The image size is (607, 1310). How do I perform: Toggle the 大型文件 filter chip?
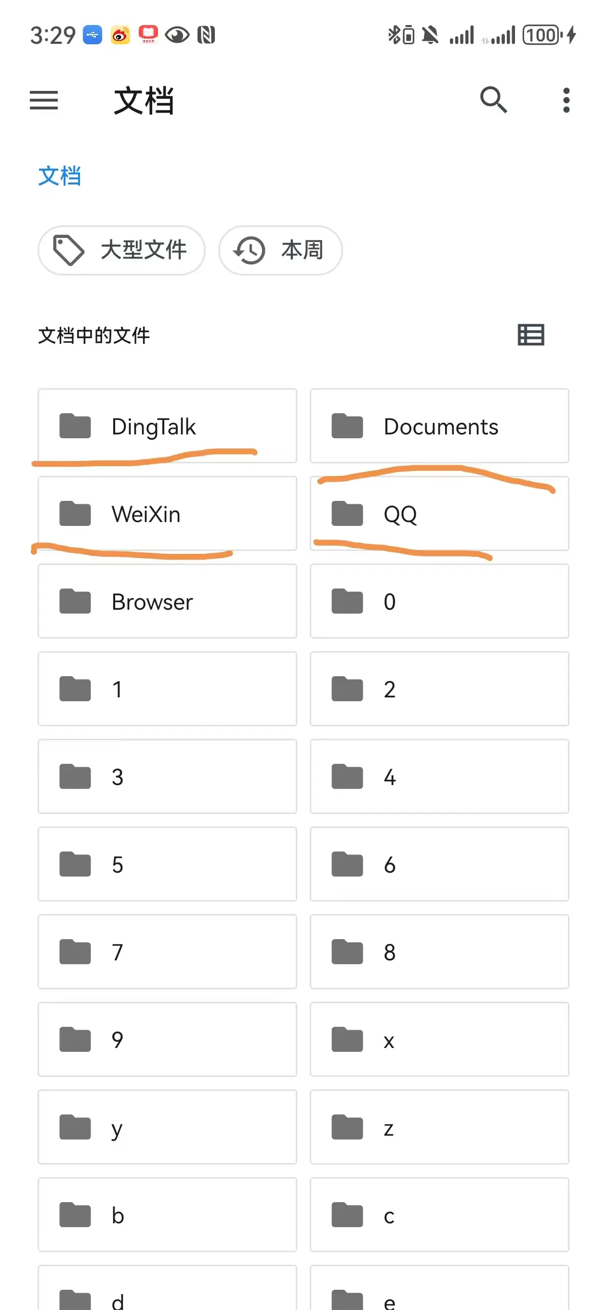pyautogui.click(x=121, y=250)
